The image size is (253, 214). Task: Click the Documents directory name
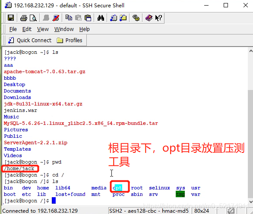coord(17,91)
